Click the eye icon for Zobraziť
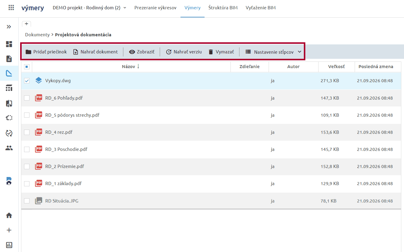Image resolution: width=404 pixels, height=252 pixels. [x=132, y=52]
